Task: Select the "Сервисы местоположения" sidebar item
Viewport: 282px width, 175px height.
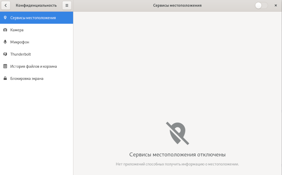Action: pos(33,18)
